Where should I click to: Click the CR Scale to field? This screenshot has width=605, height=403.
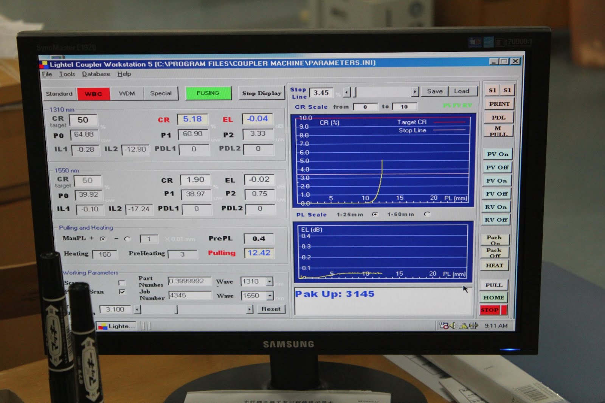coord(404,107)
